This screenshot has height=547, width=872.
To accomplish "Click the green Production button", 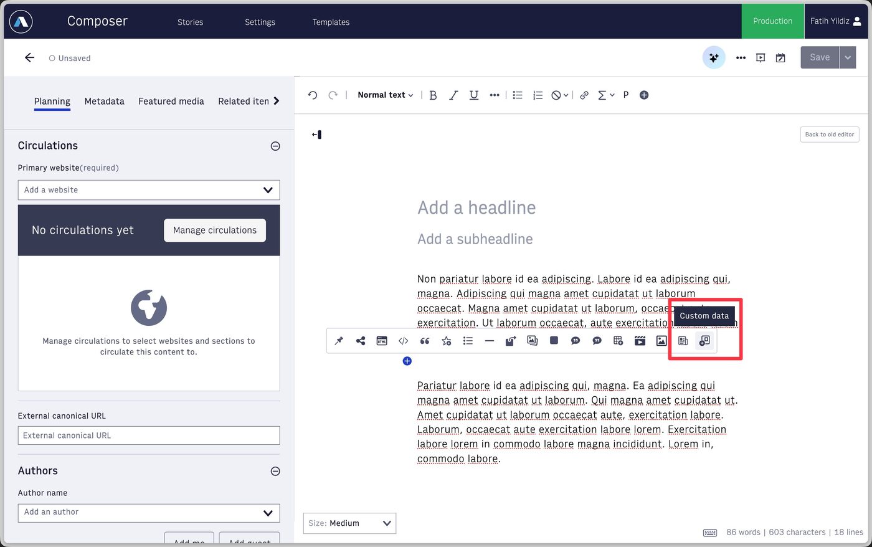I will click(x=772, y=21).
